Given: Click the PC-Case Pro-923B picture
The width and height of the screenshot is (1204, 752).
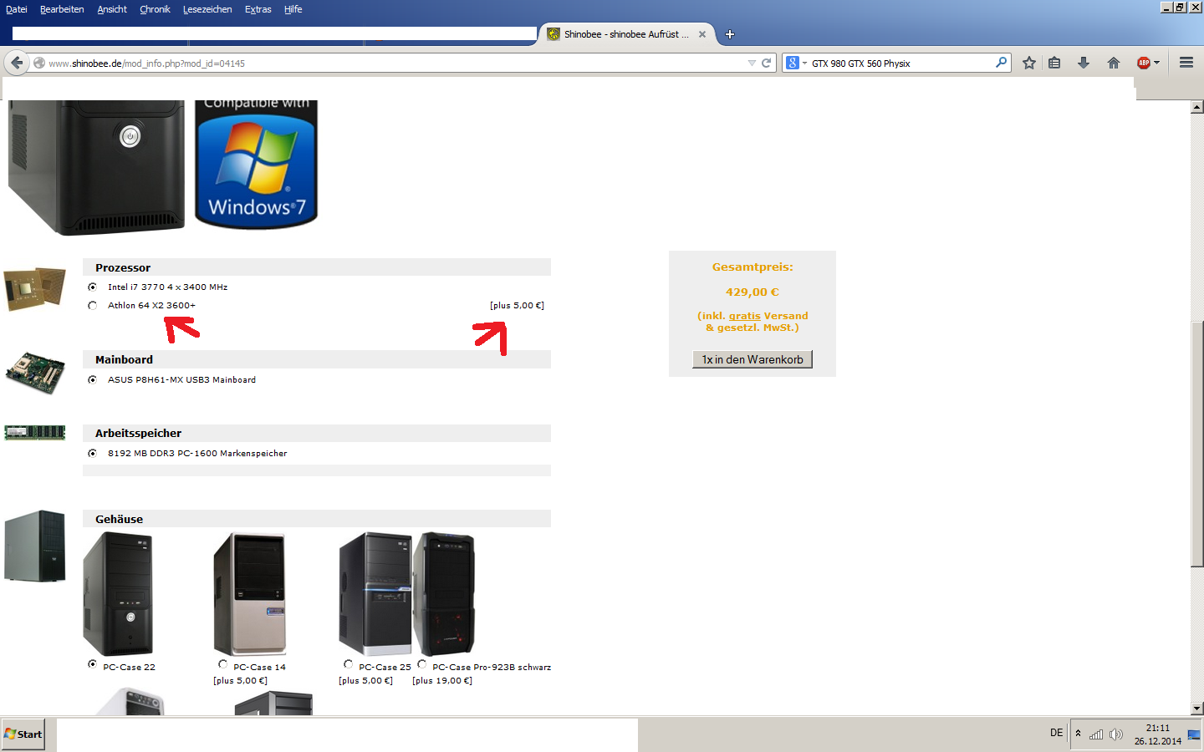Looking at the screenshot, I should click(x=444, y=594).
